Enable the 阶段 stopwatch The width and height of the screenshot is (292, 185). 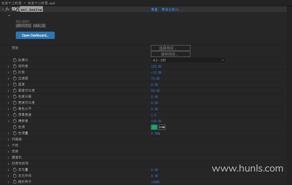(15, 72)
